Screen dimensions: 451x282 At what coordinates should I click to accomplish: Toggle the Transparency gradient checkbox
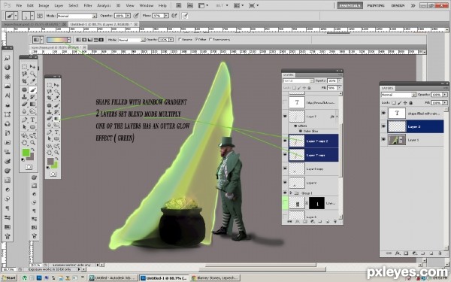coord(210,39)
